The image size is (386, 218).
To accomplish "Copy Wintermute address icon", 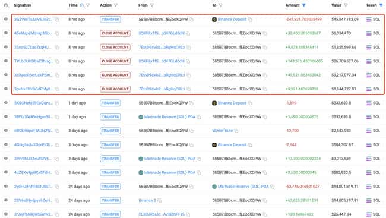I will 236,131.
